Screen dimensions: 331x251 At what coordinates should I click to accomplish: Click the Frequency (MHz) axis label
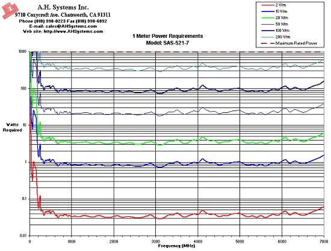pyautogui.click(x=176, y=246)
